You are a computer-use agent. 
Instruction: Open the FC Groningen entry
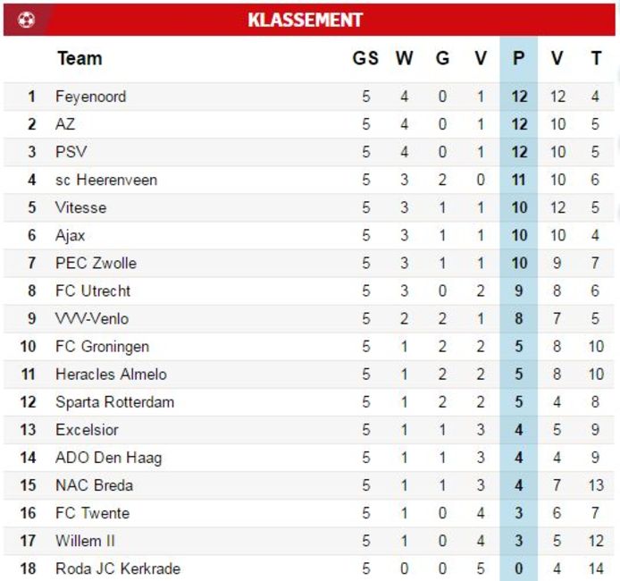pyautogui.click(x=102, y=346)
